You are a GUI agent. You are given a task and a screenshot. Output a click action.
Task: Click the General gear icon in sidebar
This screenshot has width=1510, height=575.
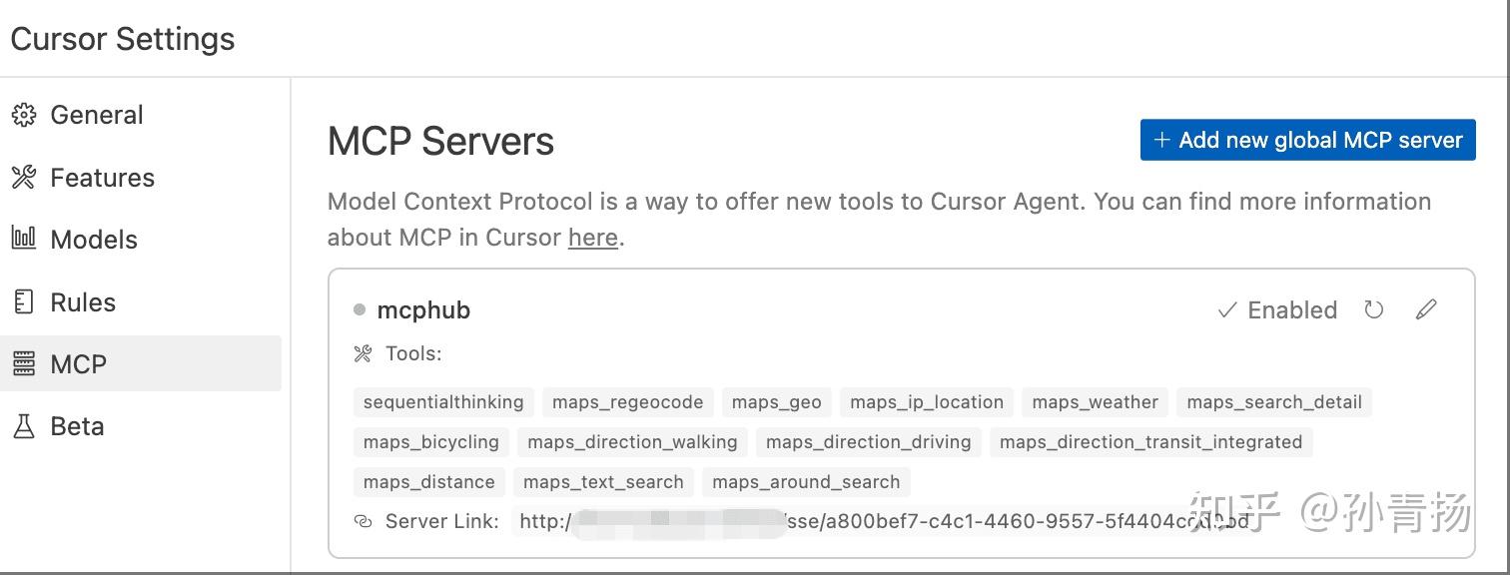click(x=24, y=116)
